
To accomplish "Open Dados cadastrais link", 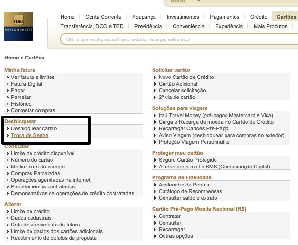I will click(31, 218).
